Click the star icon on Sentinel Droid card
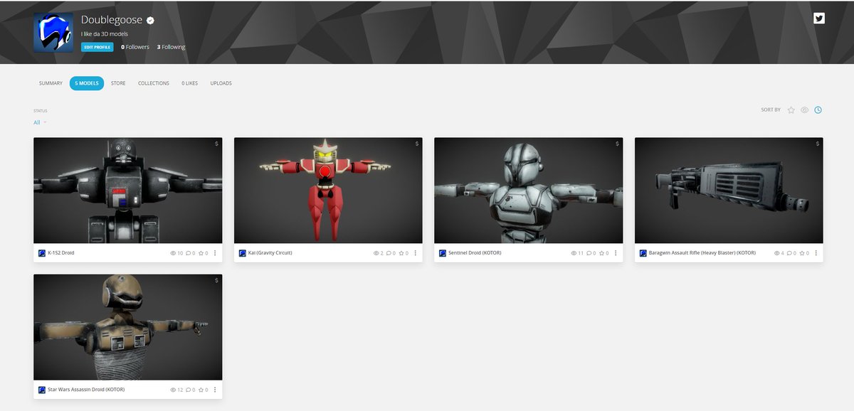The image size is (854, 411). [602, 252]
